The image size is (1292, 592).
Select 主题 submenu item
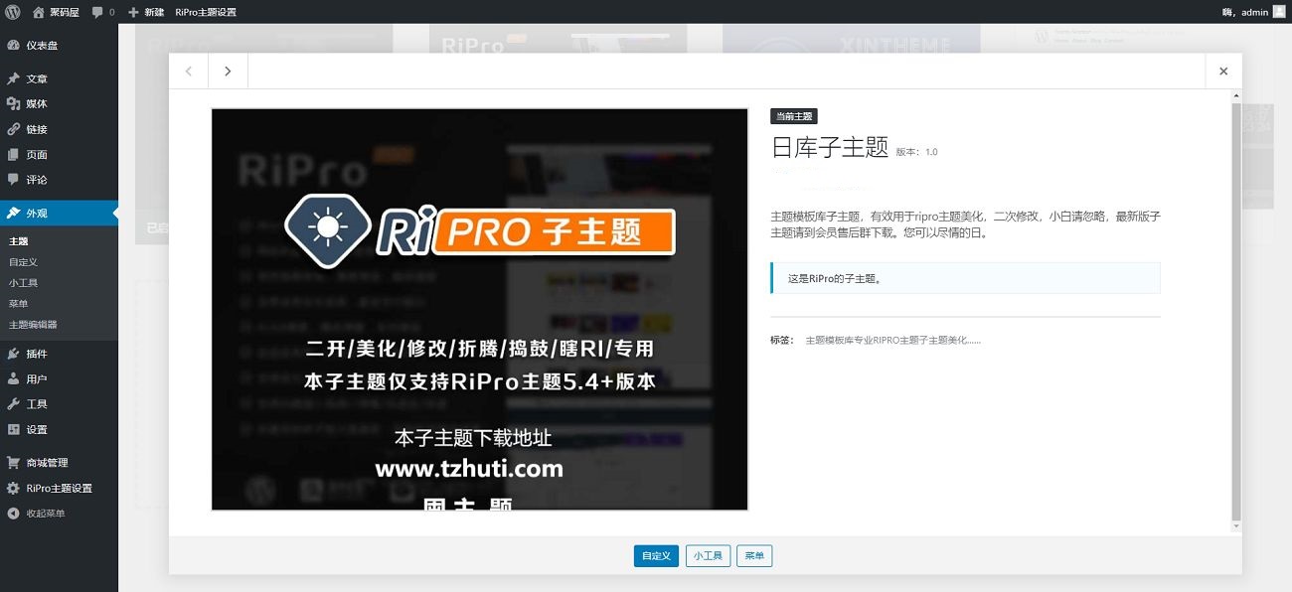point(19,241)
